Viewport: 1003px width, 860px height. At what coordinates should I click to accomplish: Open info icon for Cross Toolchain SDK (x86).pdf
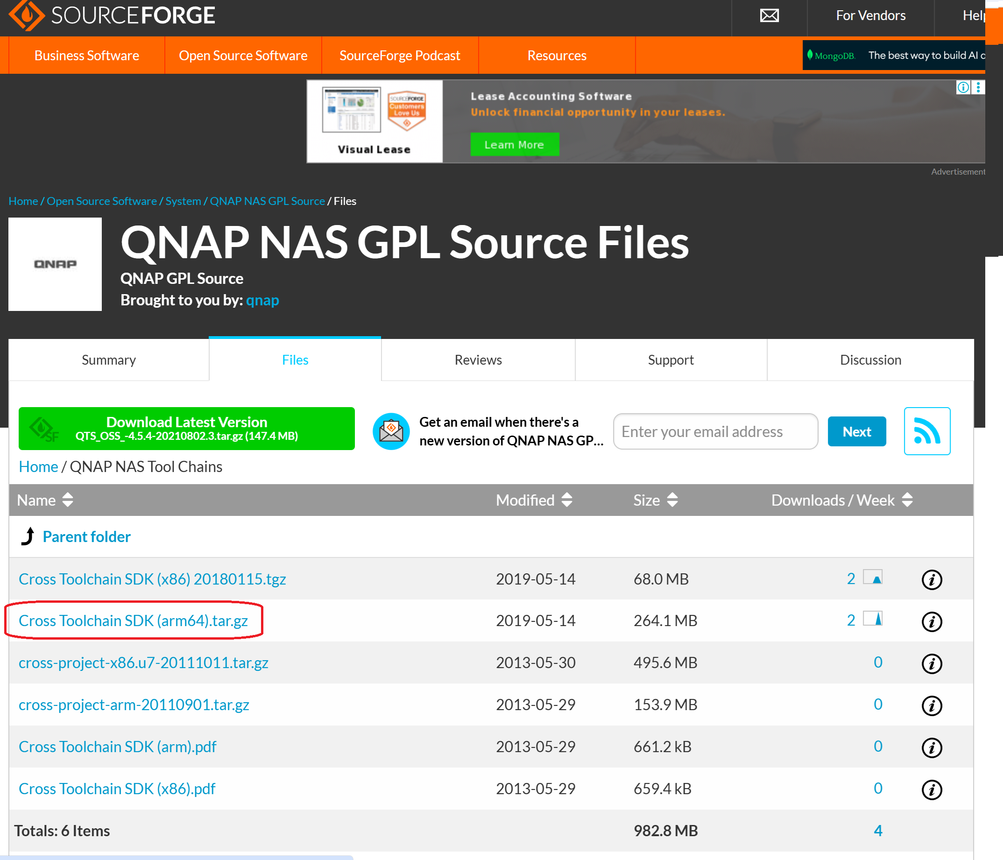point(932,790)
